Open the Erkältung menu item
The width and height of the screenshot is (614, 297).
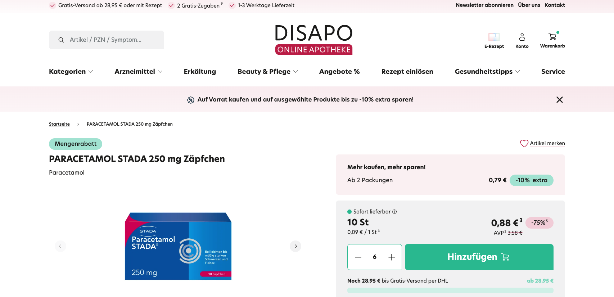coord(200,72)
